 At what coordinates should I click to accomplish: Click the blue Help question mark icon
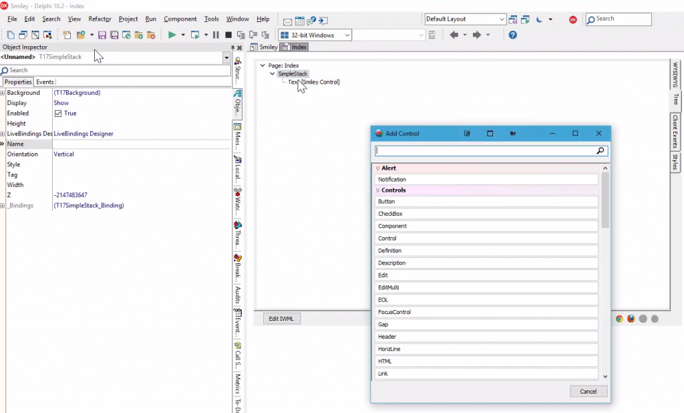(x=512, y=35)
